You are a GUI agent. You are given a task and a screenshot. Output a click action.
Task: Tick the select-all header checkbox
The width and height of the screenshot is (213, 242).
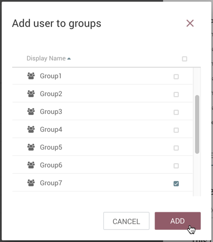point(185,59)
